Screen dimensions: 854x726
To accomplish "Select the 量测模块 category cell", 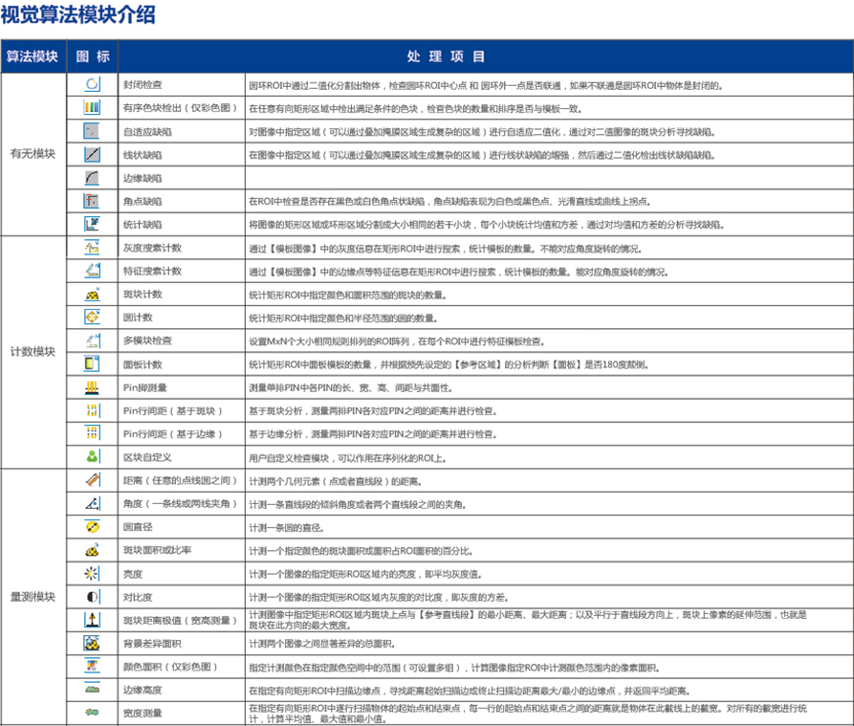I will click(33, 597).
